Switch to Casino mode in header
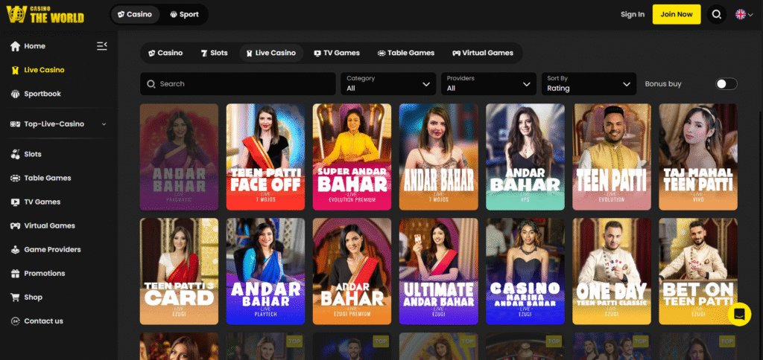The height and width of the screenshot is (360, 763). tap(135, 14)
